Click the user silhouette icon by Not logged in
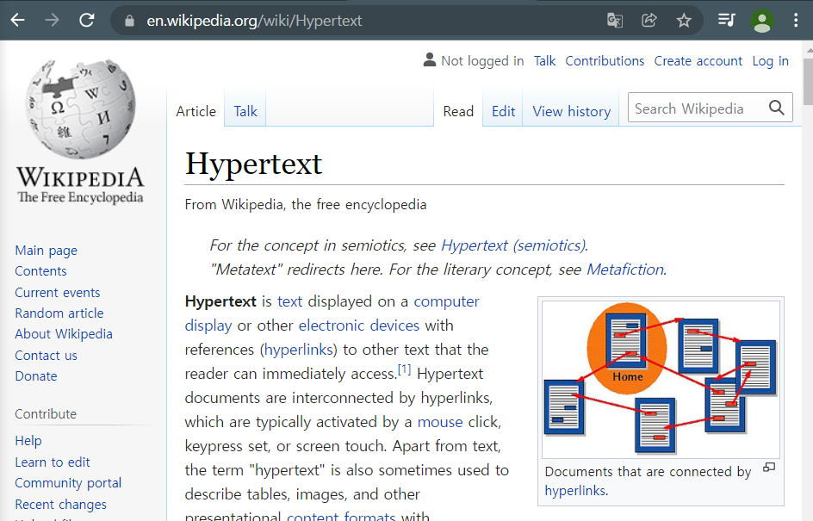This screenshot has height=521, width=813. [x=429, y=59]
